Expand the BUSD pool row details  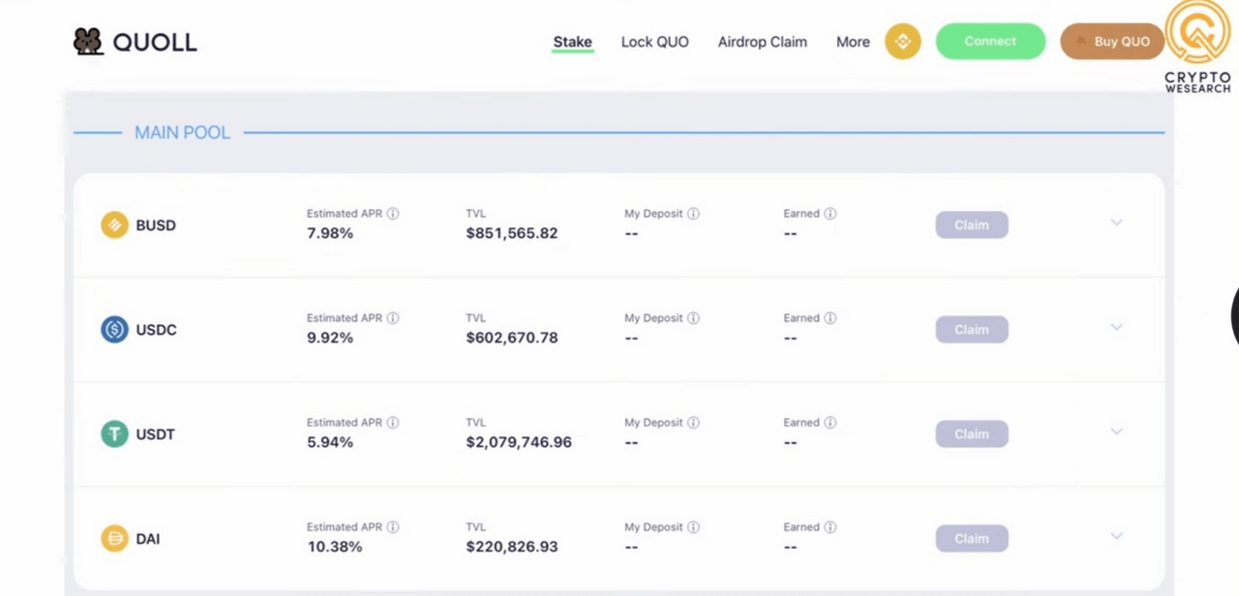[x=1116, y=223]
